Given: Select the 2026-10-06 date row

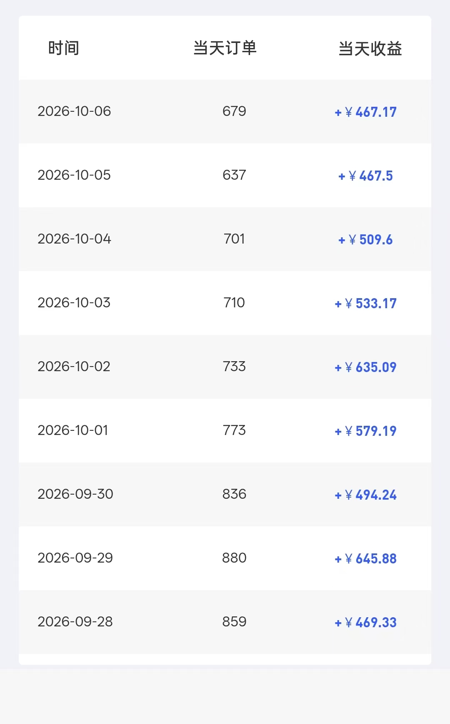Looking at the screenshot, I should click(x=225, y=111).
